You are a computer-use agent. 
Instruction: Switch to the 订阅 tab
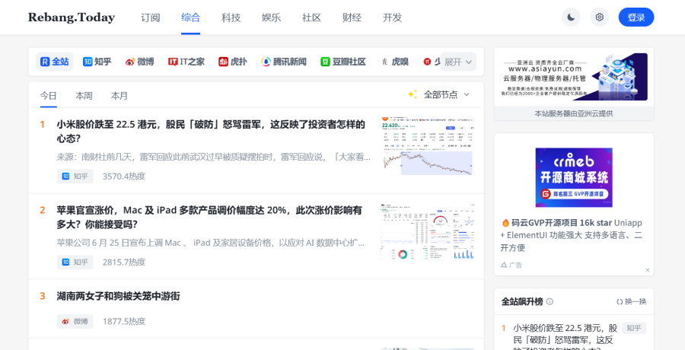click(150, 17)
